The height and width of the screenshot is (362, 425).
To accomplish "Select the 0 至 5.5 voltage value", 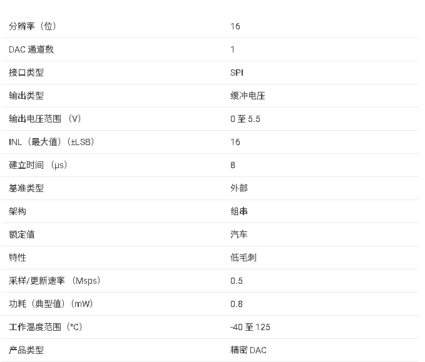I will click(245, 119).
